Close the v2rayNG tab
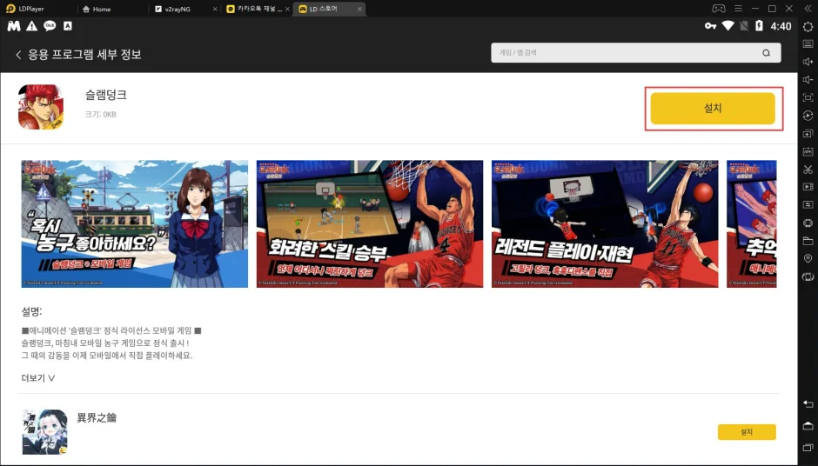The width and height of the screenshot is (818, 466). pos(215,10)
